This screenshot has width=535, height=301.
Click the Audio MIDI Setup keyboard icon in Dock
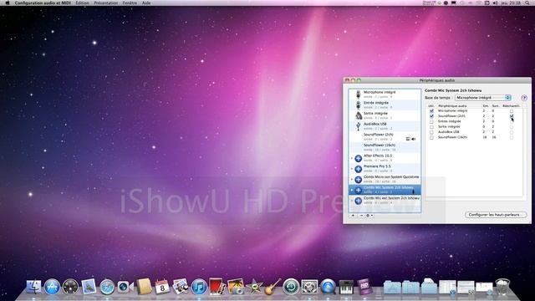click(x=346, y=287)
